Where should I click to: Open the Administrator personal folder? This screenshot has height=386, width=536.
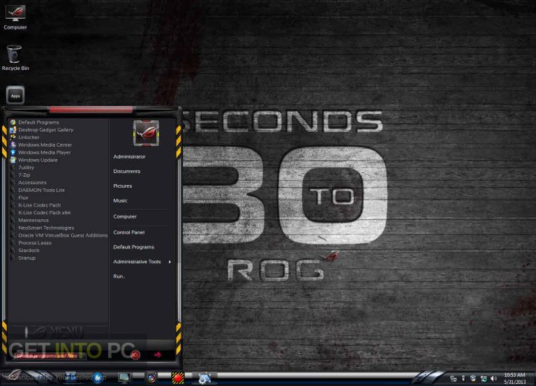[129, 156]
